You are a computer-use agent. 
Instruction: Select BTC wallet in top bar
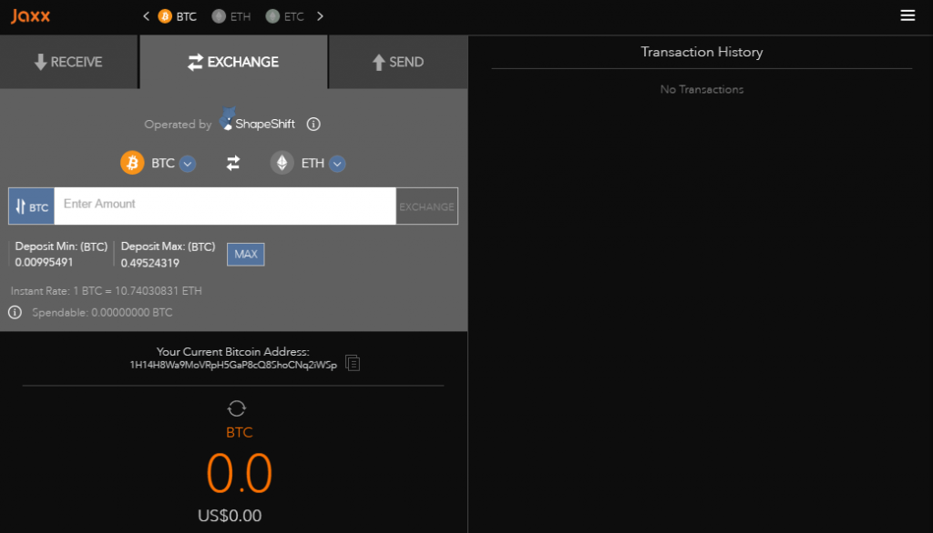pos(178,16)
